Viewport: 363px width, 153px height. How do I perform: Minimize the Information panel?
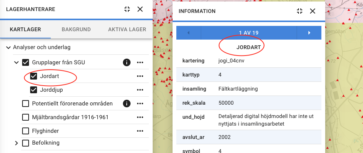pyautogui.click(x=300, y=11)
